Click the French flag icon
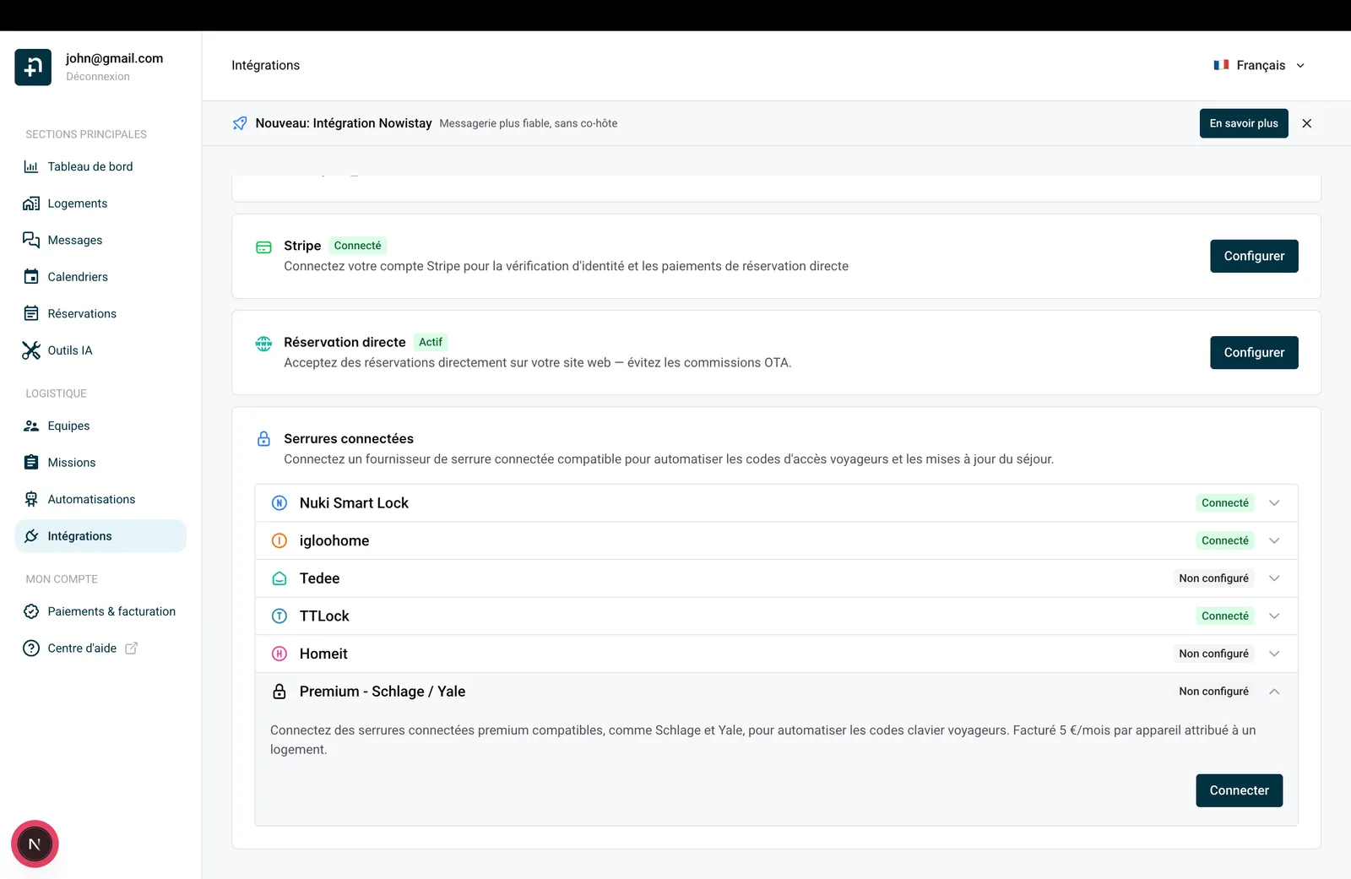The height and width of the screenshot is (879, 1351). 1221,65
